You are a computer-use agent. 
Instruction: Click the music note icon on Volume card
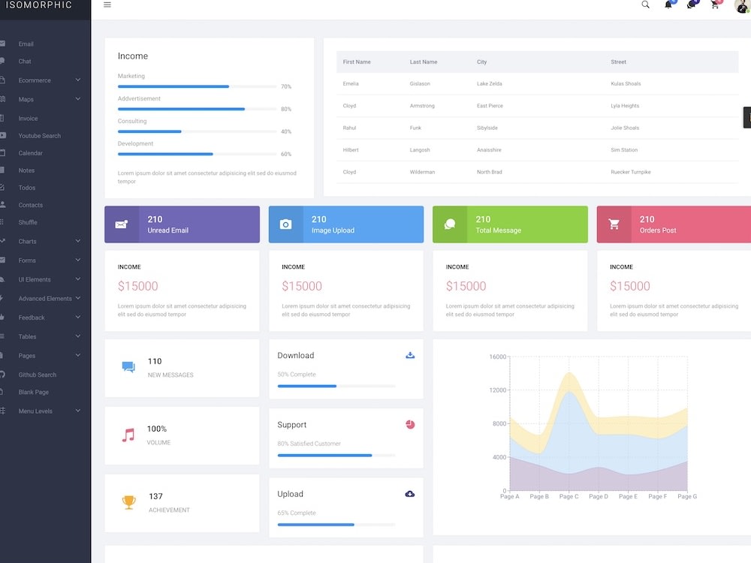pos(128,435)
